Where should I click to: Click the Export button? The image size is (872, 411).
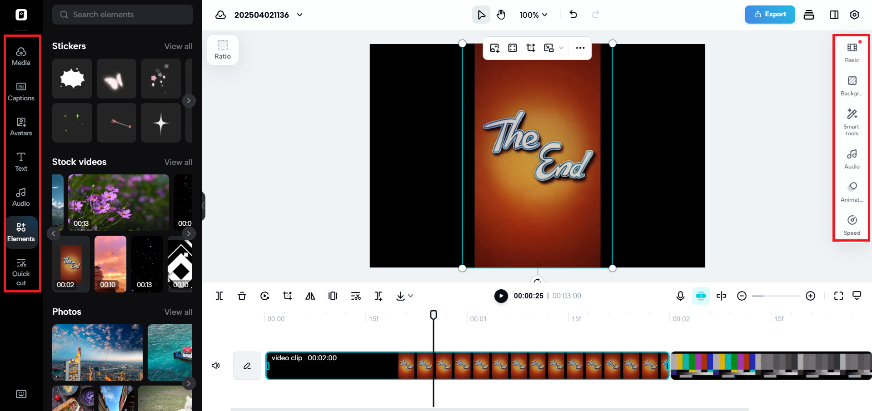[769, 14]
